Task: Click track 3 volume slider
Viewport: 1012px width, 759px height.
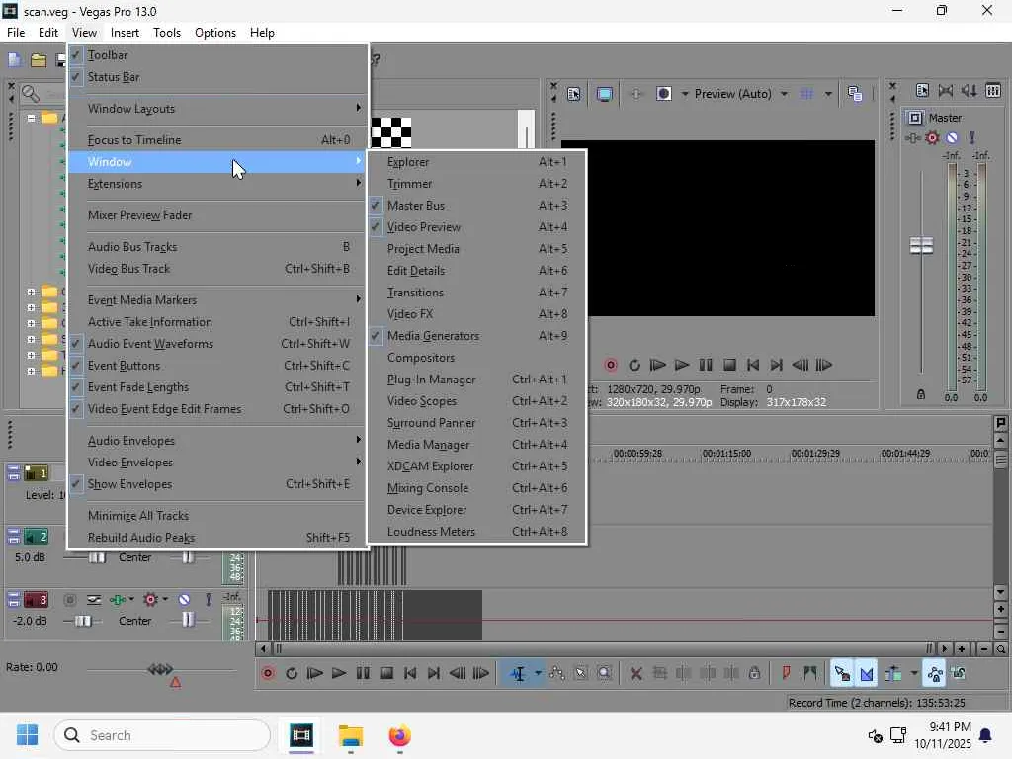Action: point(83,621)
